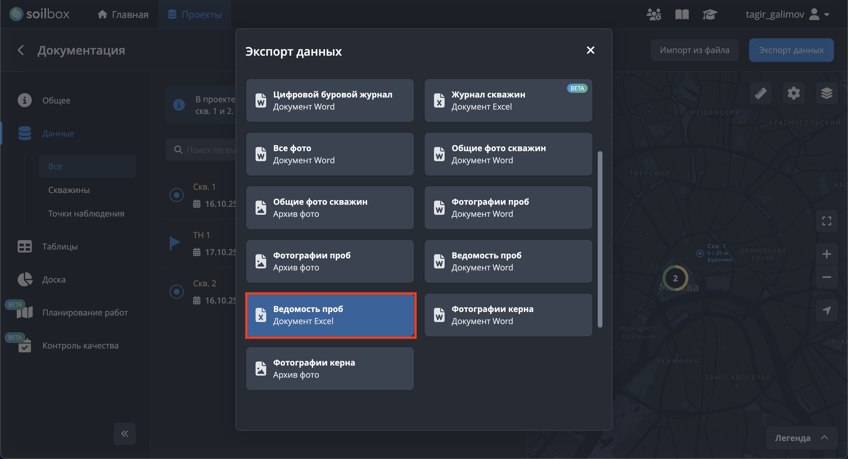Open Таблицы in the sidebar menu

pyautogui.click(x=59, y=247)
